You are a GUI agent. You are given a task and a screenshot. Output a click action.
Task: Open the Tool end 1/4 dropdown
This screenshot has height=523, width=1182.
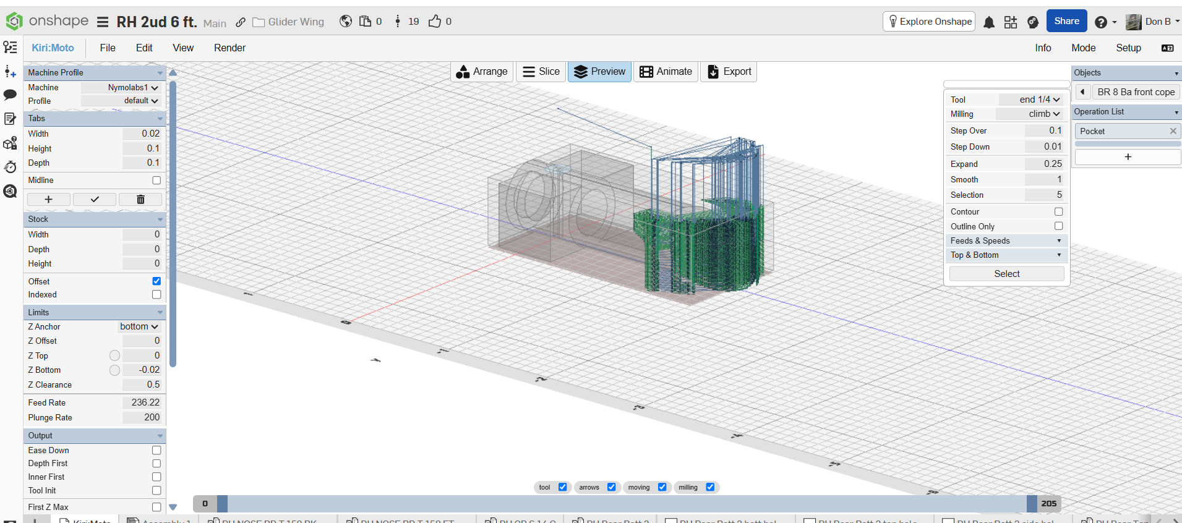1030,100
